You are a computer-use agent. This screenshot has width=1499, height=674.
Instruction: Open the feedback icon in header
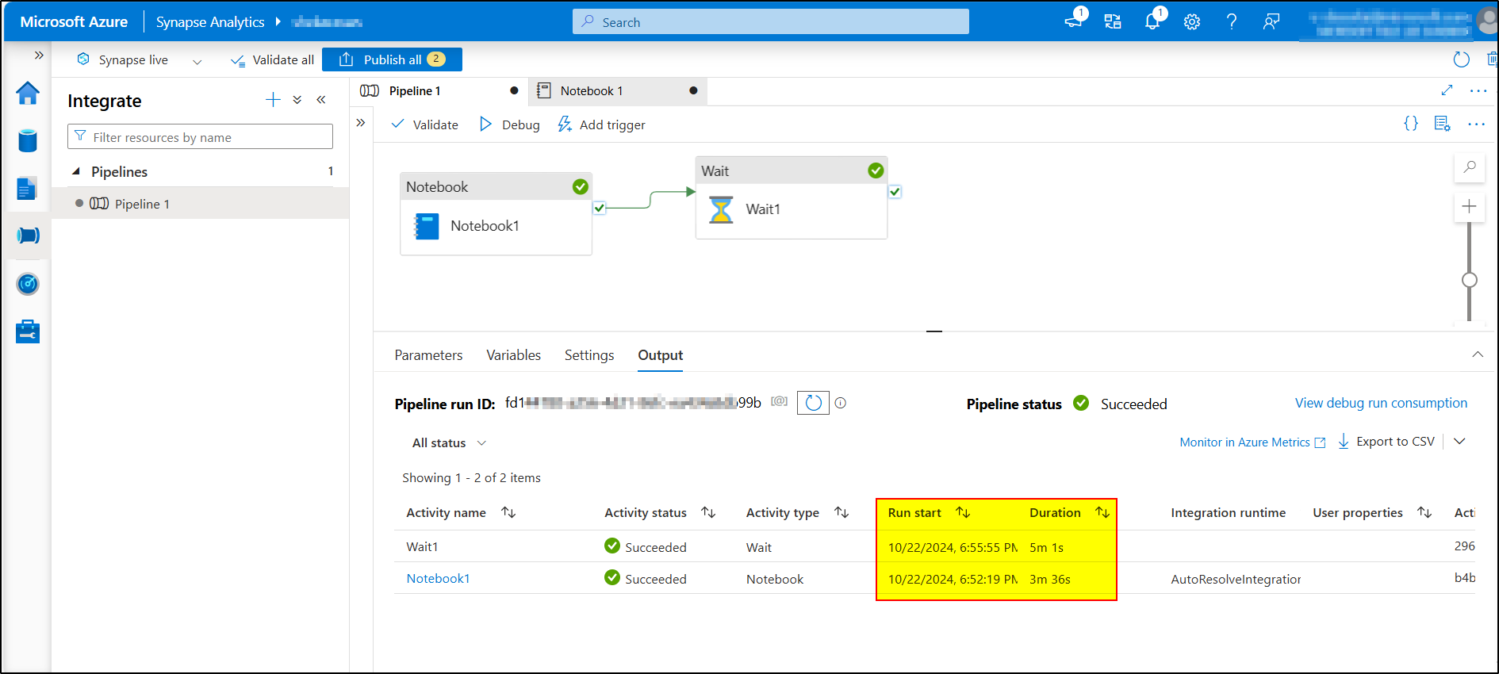tap(1271, 22)
